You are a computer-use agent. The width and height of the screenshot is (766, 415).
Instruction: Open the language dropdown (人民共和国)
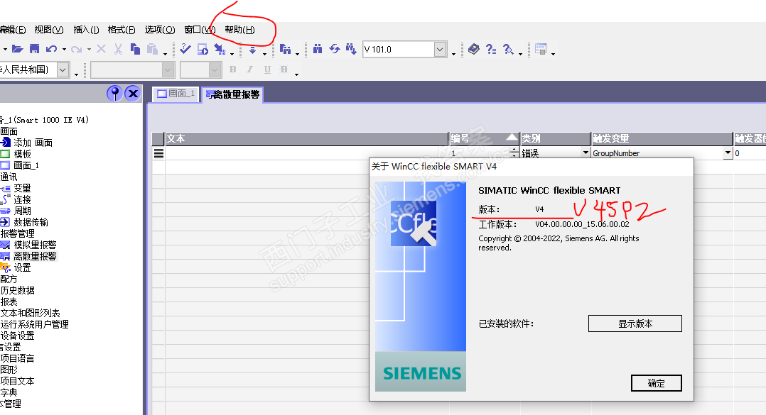[63, 70]
